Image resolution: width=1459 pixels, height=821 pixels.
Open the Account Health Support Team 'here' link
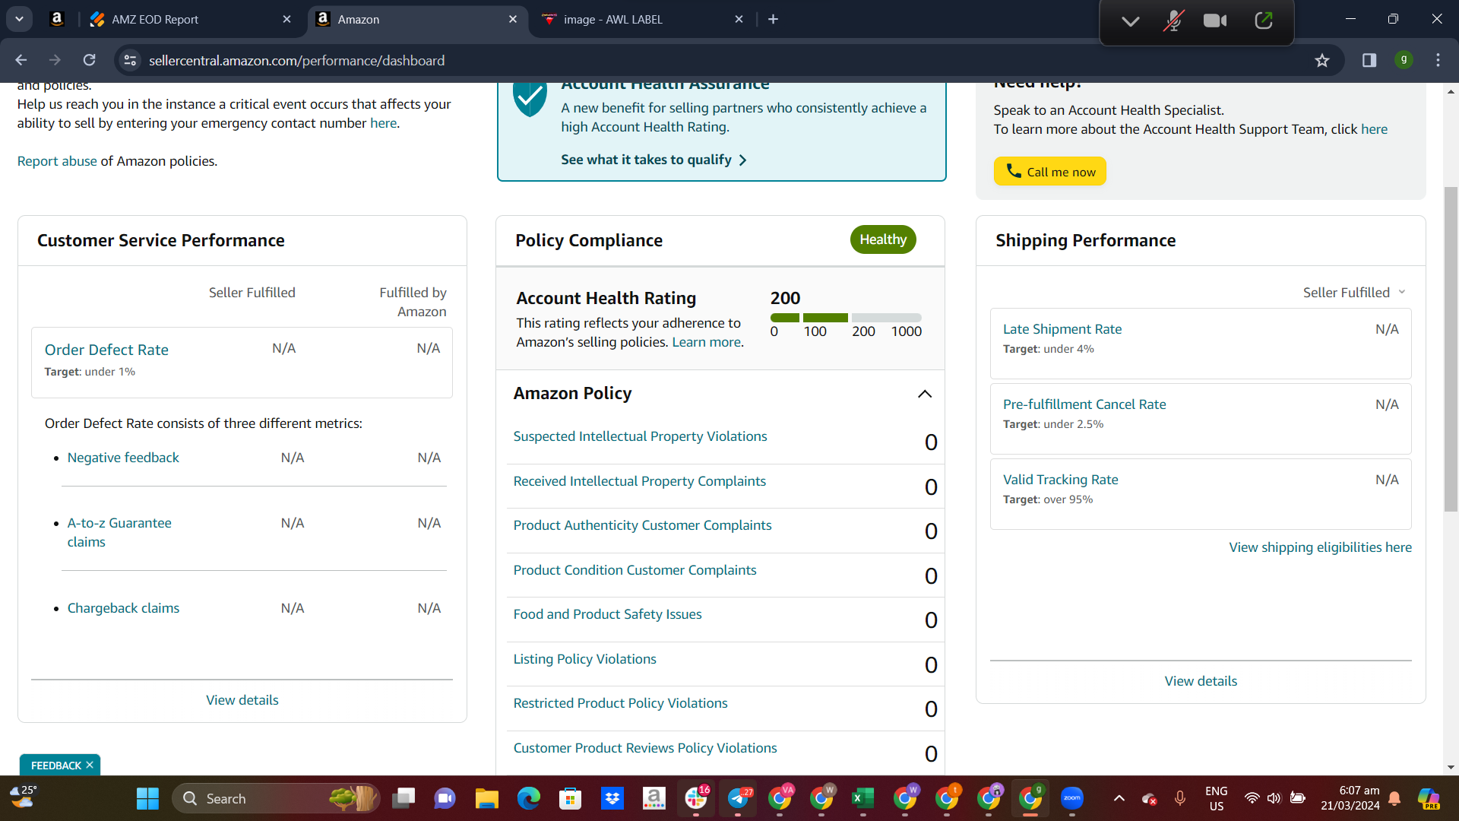coord(1374,129)
